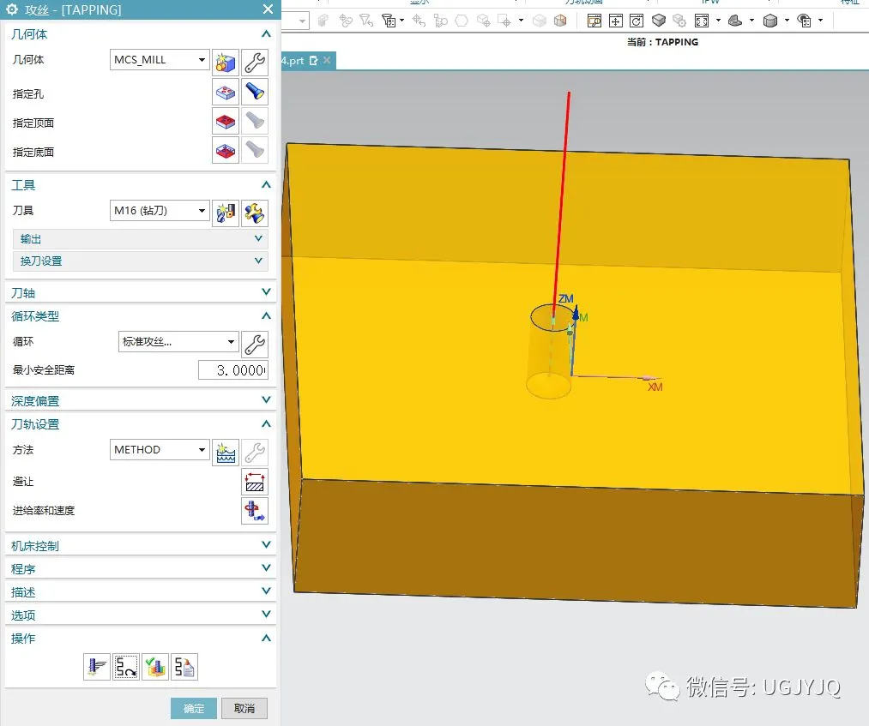Viewport: 869px width, 726px height.
Task: Select the Zoom view tool in the toolbar
Action: [x=594, y=21]
